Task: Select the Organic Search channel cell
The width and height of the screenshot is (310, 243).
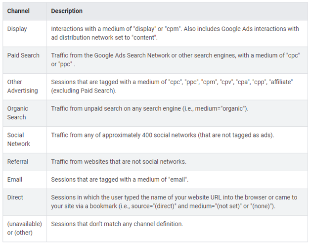Action: (x=18, y=113)
